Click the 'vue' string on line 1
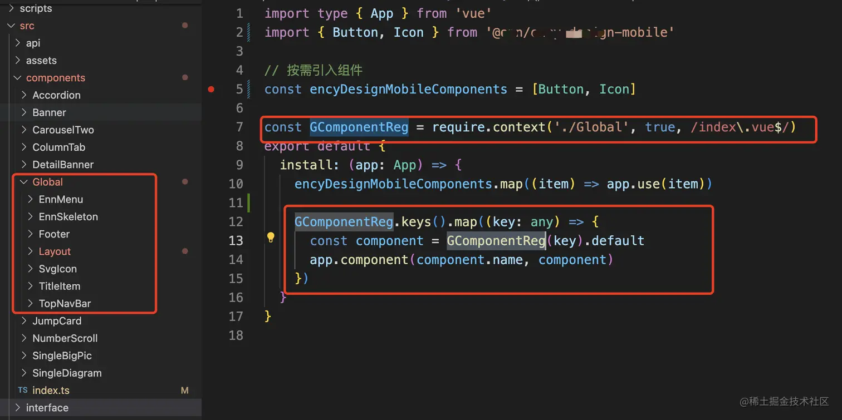Image resolution: width=842 pixels, height=420 pixels. pos(473,13)
